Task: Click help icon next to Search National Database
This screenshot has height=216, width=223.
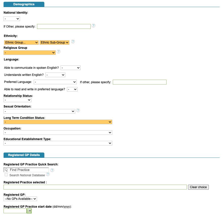Action: click(48, 174)
